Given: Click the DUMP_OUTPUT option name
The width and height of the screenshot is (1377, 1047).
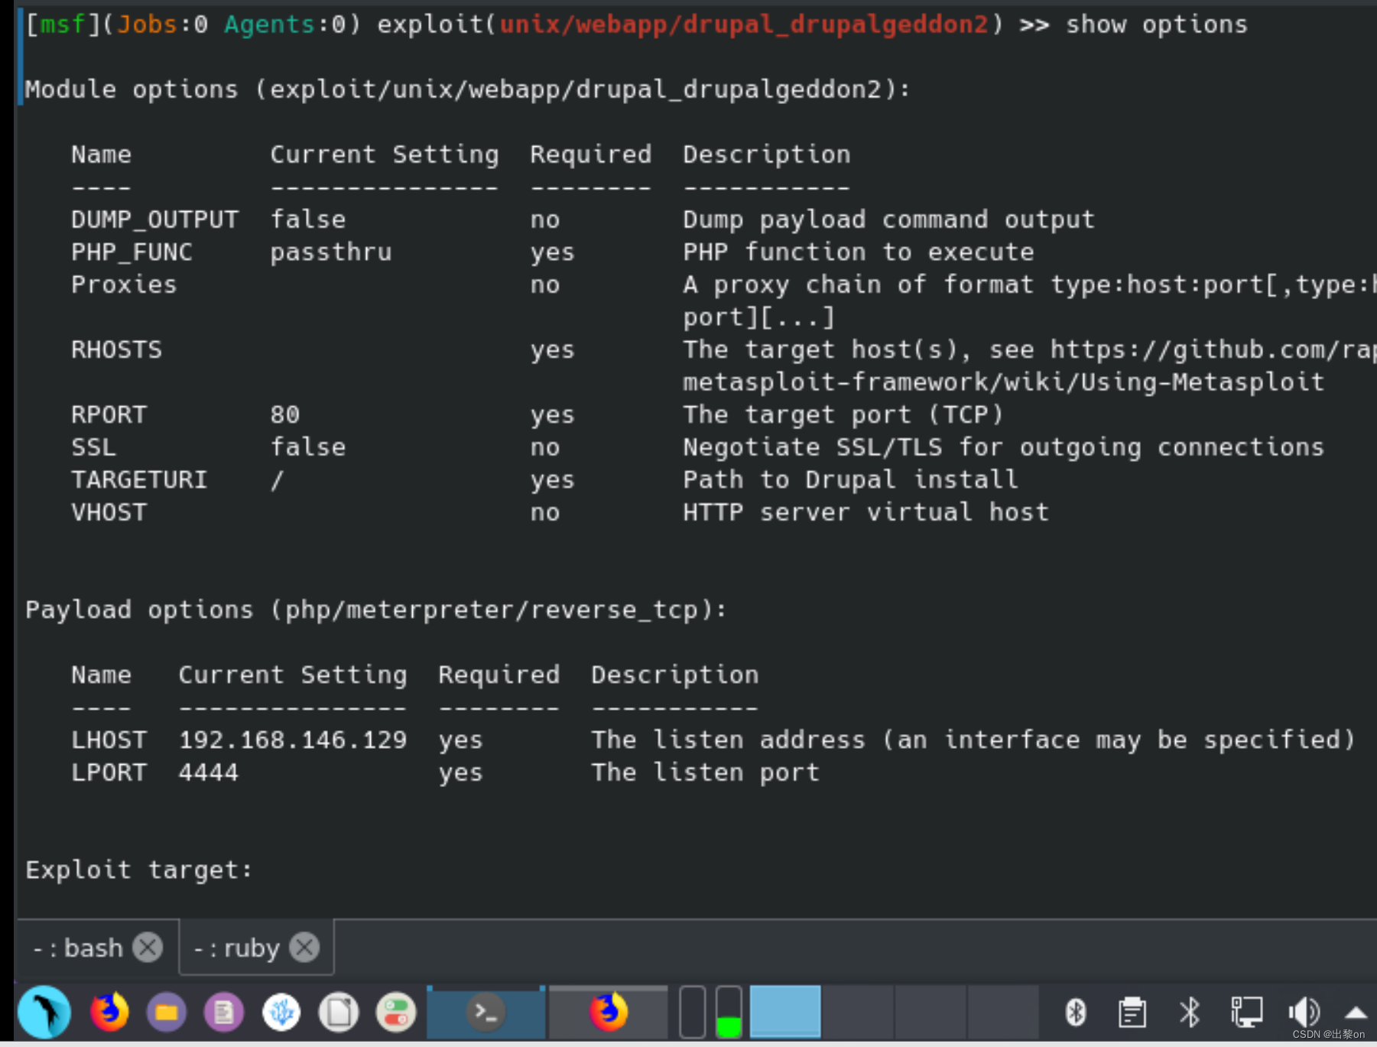Looking at the screenshot, I should point(155,219).
